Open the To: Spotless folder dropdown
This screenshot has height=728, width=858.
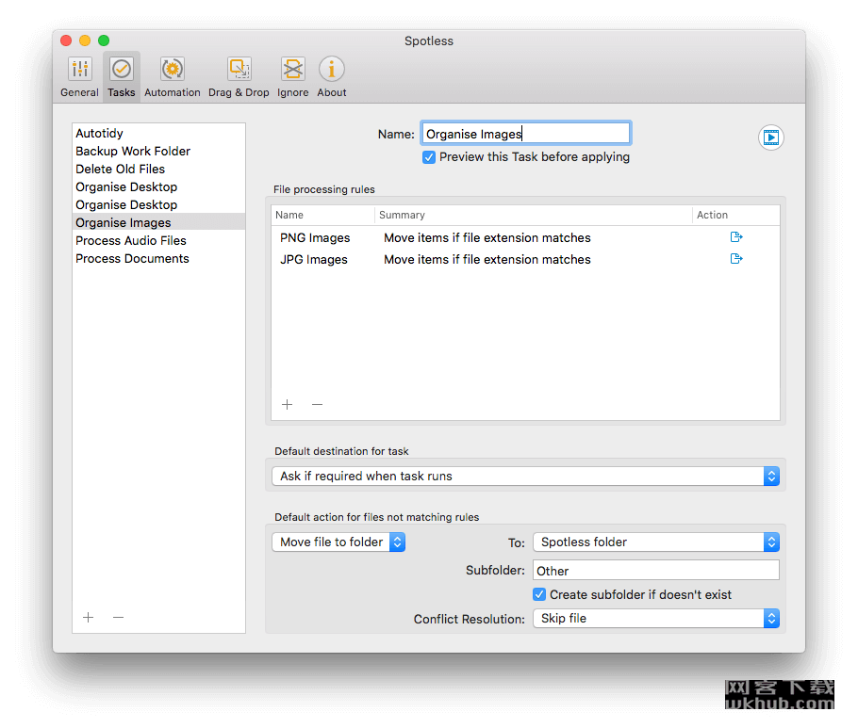[656, 542]
